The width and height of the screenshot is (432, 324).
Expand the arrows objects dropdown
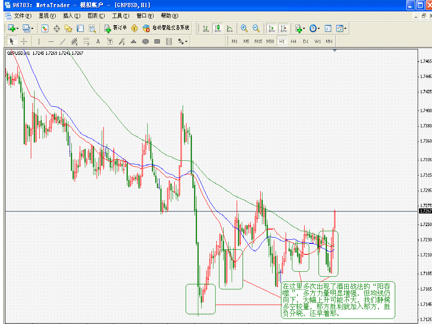pos(186,41)
